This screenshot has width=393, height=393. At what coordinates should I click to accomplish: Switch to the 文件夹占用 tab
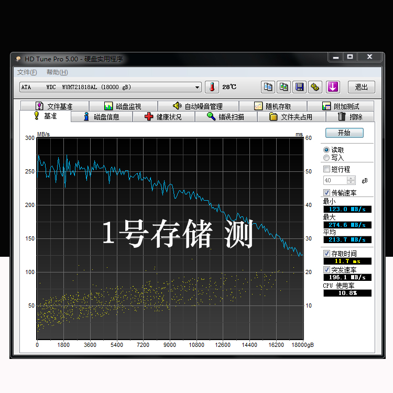coord(291,117)
